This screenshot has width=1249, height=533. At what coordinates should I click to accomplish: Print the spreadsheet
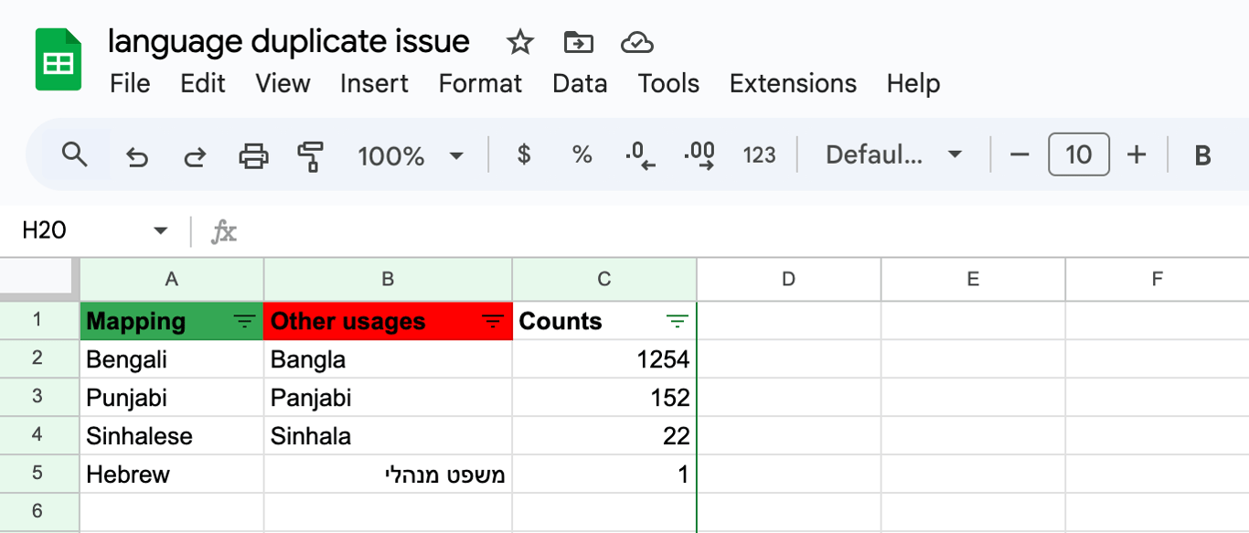253,156
